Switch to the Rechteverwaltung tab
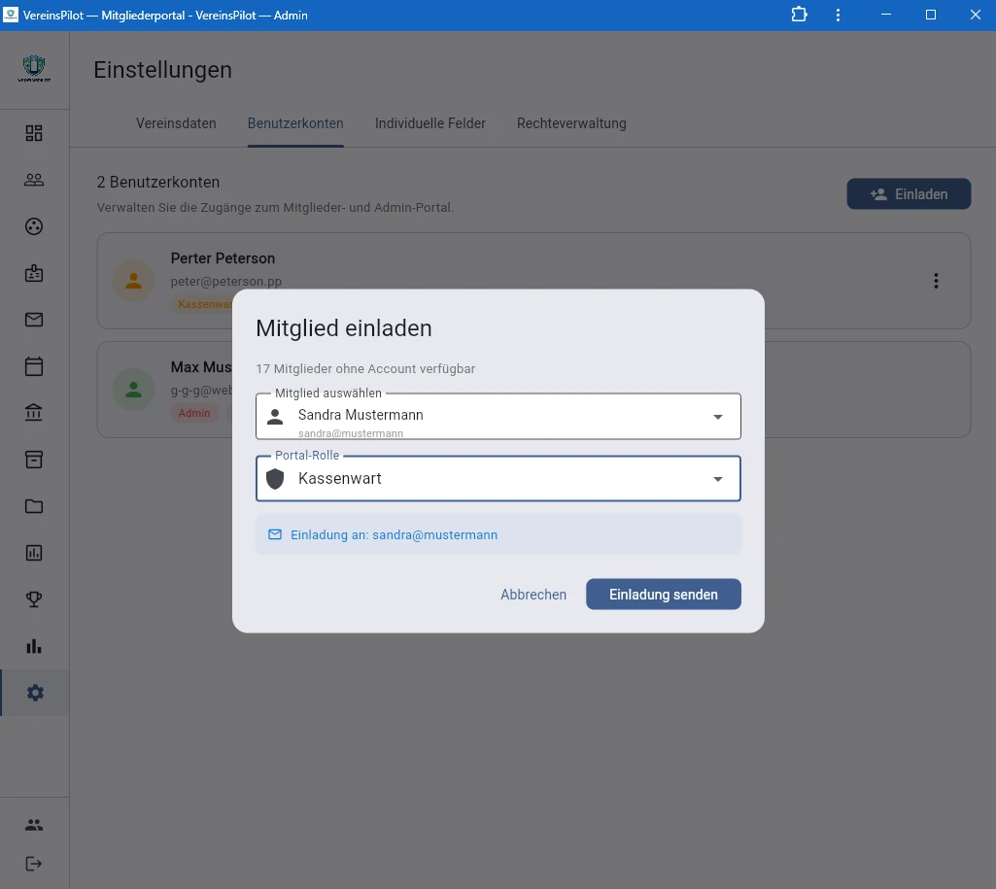The height and width of the screenshot is (889, 996). point(571,123)
